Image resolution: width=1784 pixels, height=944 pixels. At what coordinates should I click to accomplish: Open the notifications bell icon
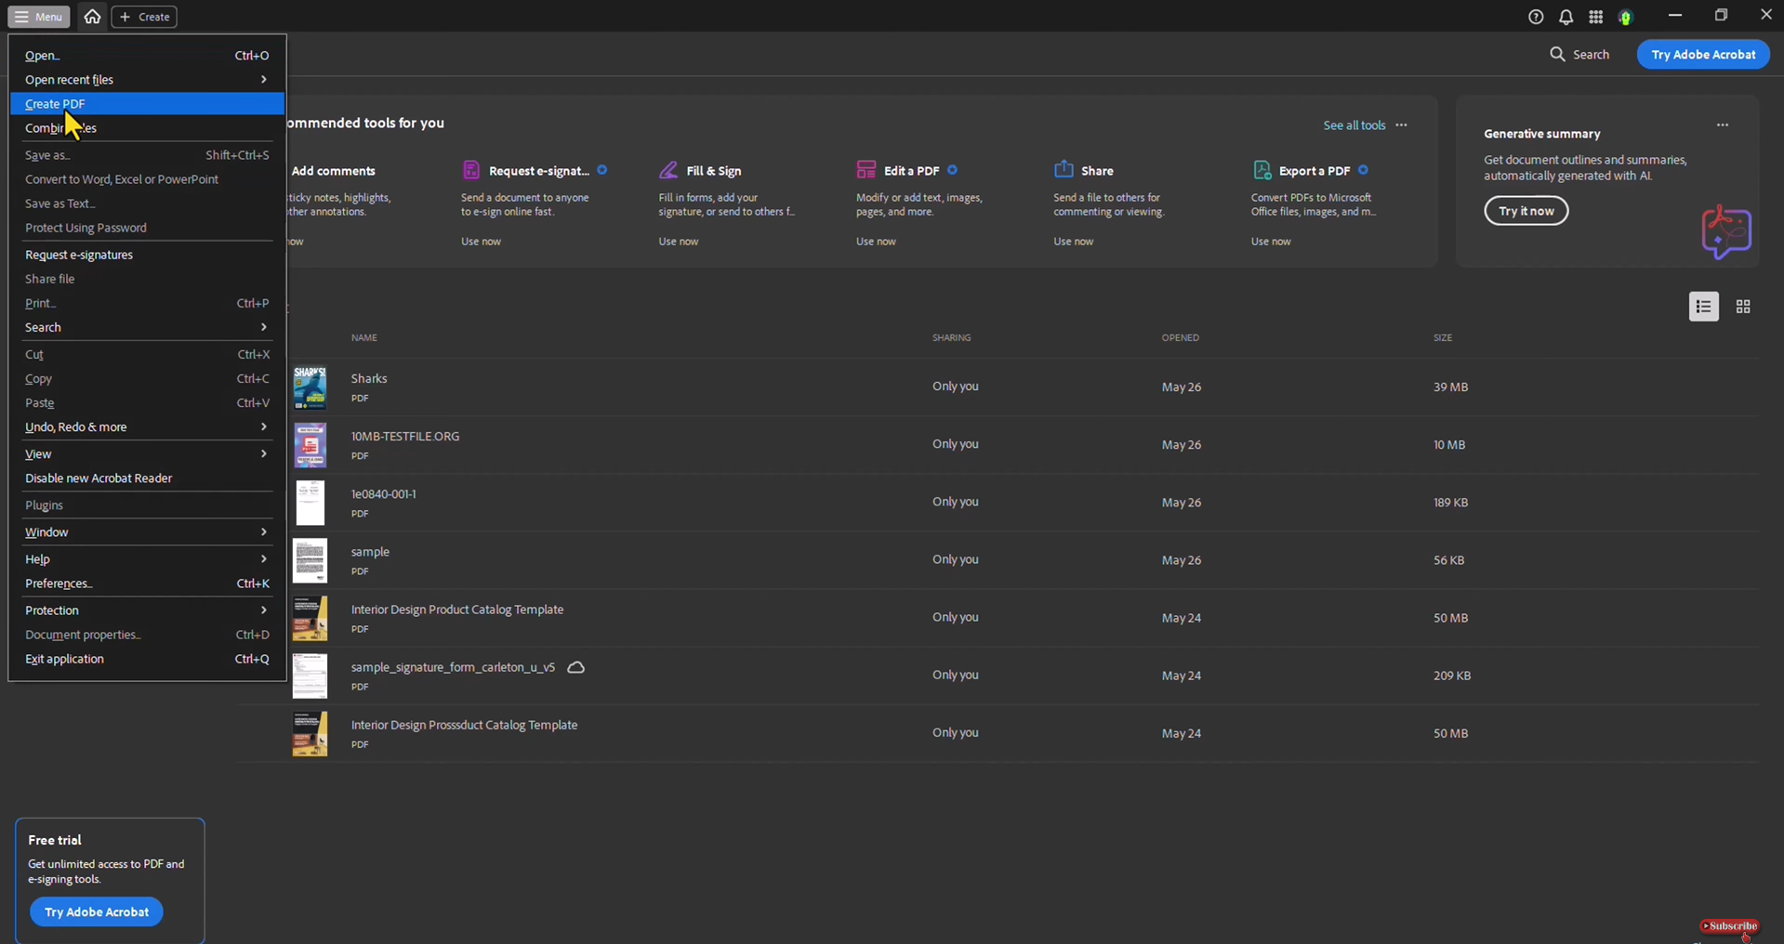[x=1566, y=17]
